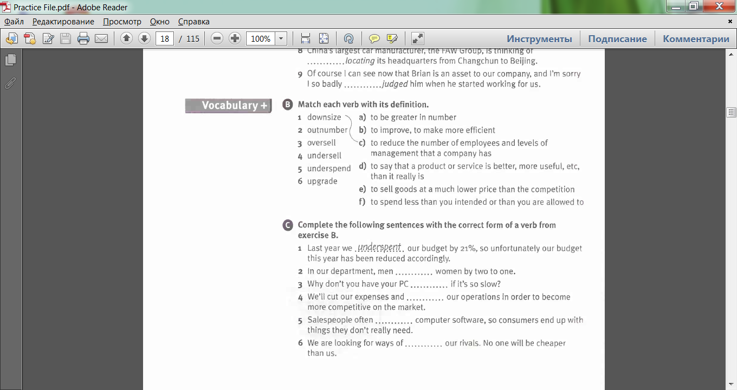Click the word 'downsize'
The height and width of the screenshot is (390, 737).
point(324,117)
